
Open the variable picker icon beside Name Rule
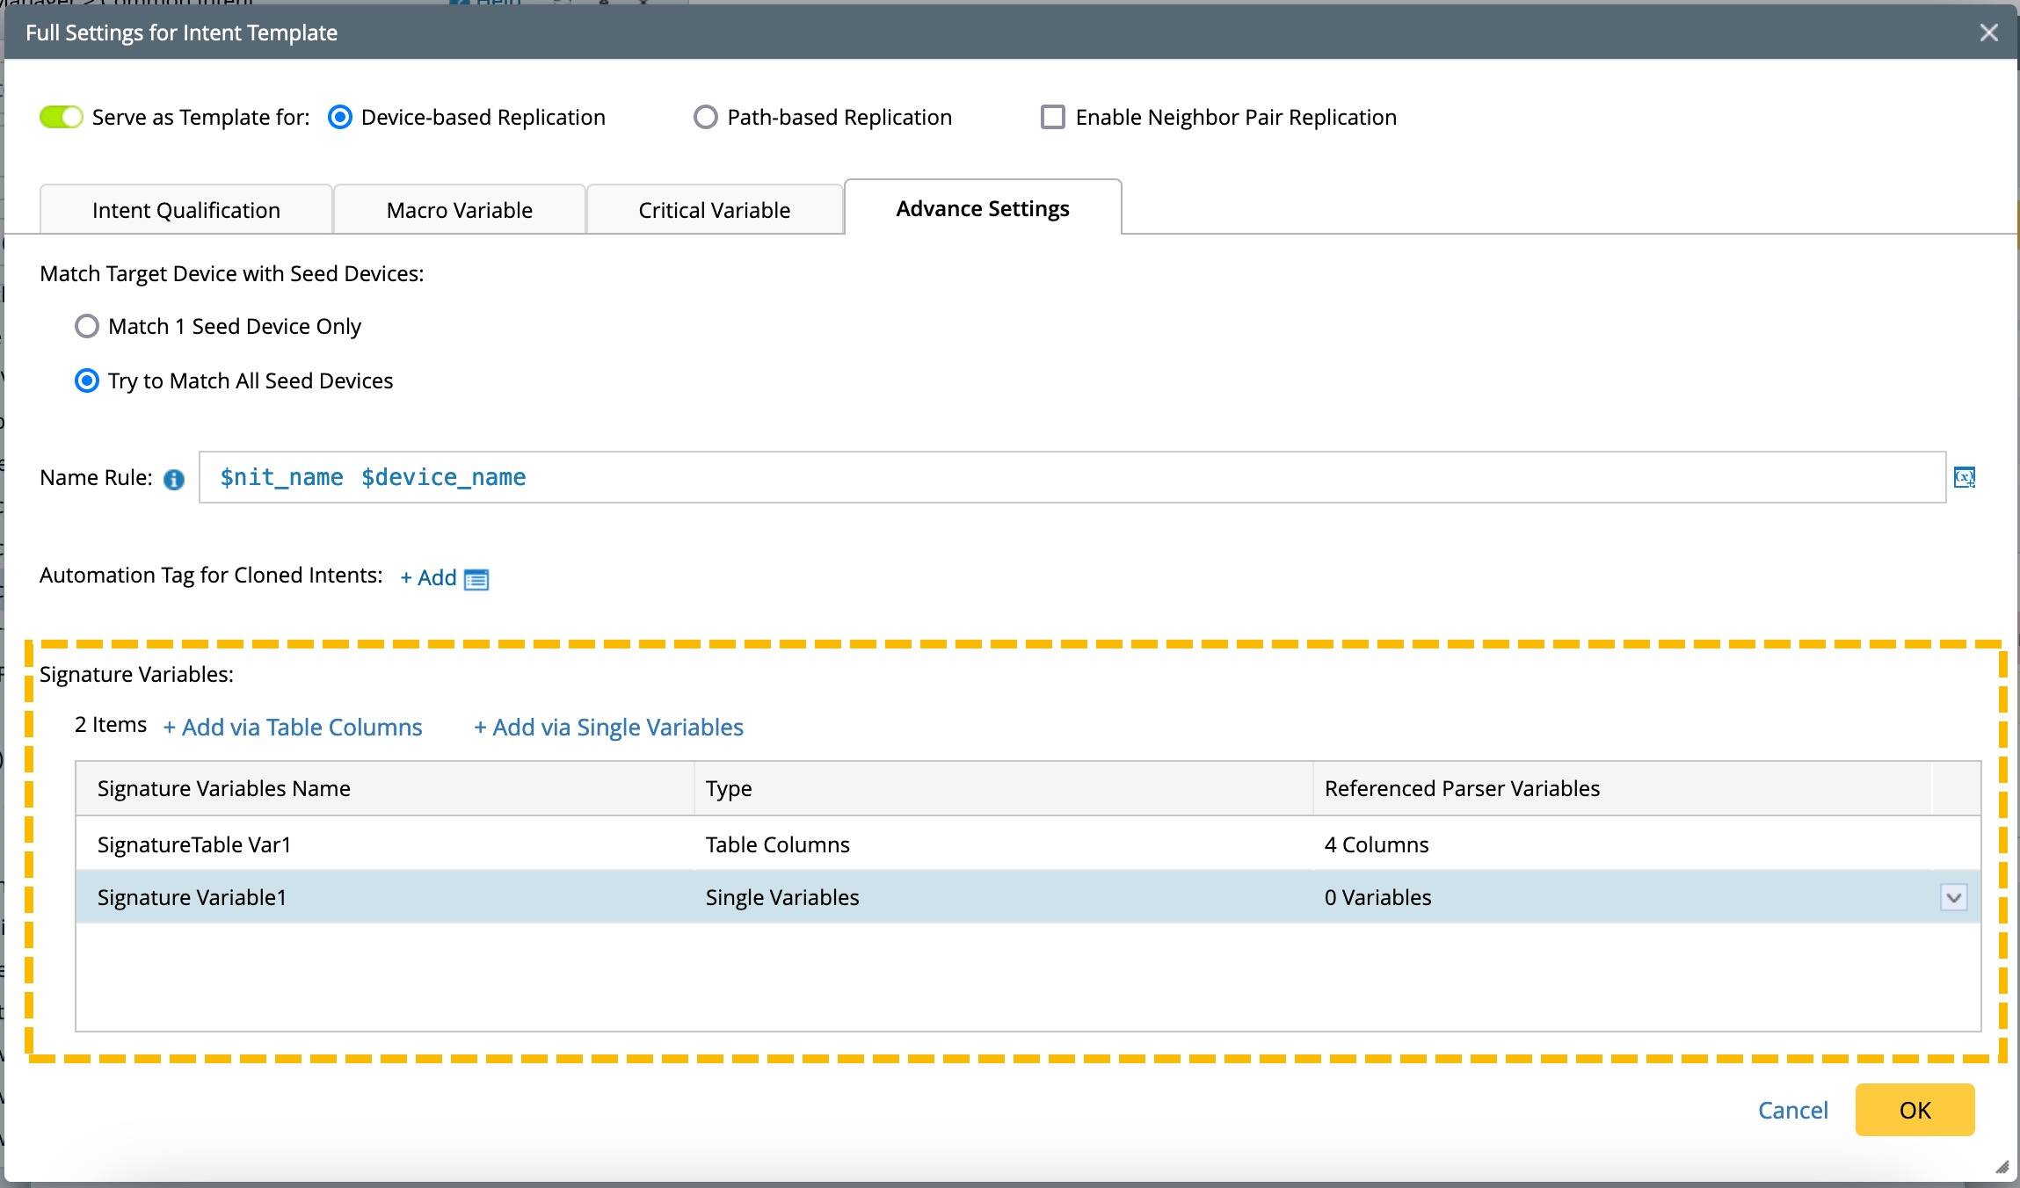pyautogui.click(x=1965, y=477)
